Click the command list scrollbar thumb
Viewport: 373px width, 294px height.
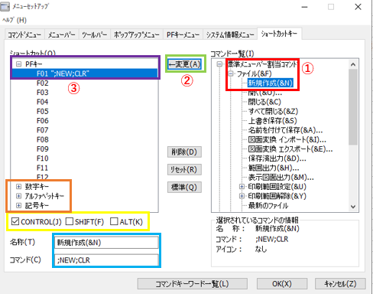353,107
